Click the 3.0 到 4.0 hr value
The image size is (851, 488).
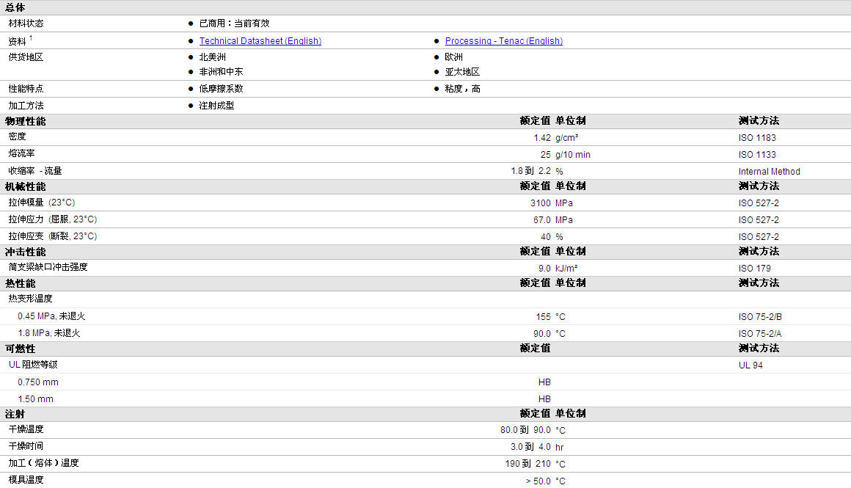coord(537,447)
